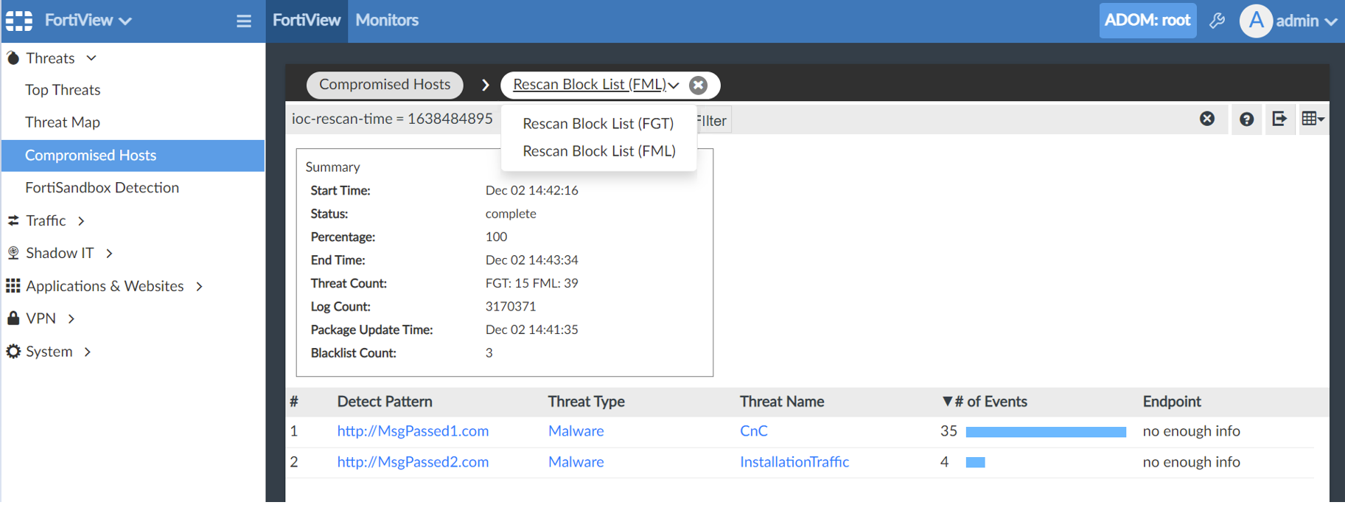Open the http://MsgPassed2.com link

point(413,462)
